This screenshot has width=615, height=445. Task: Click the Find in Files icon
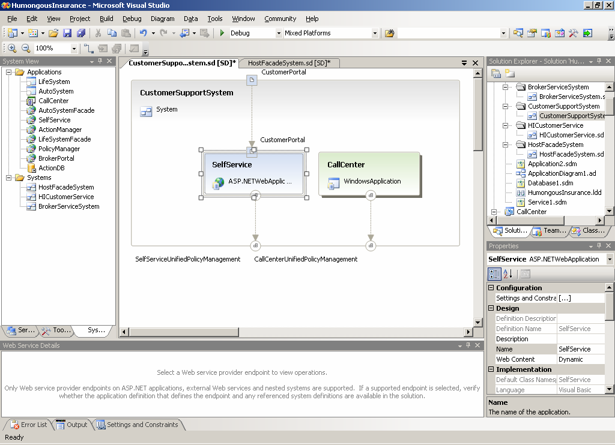389,33
